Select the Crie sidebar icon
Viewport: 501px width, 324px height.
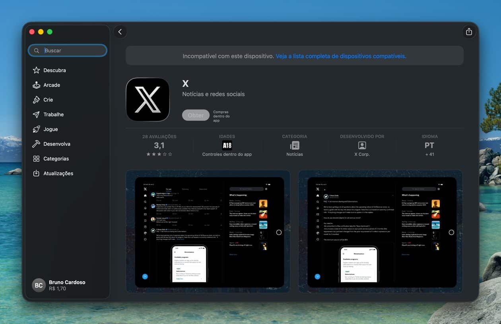point(37,99)
